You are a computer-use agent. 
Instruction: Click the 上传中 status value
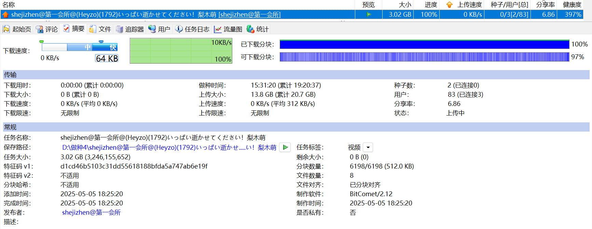pyautogui.click(x=455, y=113)
